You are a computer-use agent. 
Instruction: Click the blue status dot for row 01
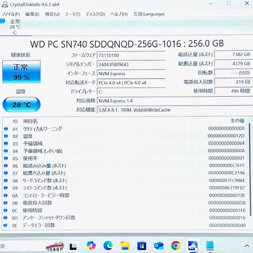click(6, 129)
